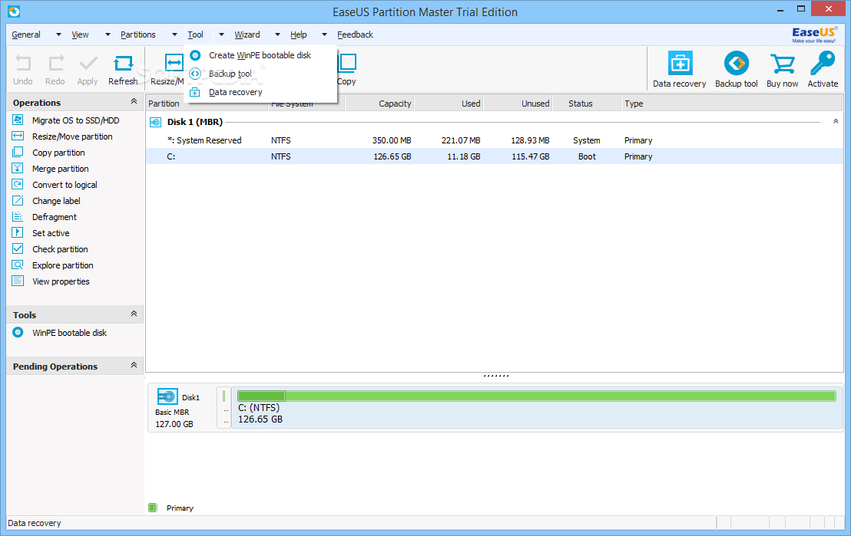
Task: Click the Tool menu dropdown arrow
Action: [x=221, y=35]
